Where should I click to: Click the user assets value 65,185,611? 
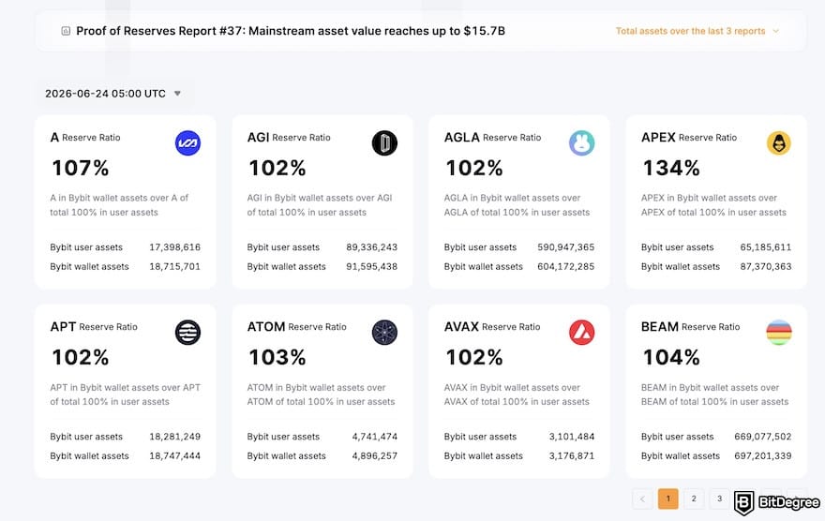point(766,247)
